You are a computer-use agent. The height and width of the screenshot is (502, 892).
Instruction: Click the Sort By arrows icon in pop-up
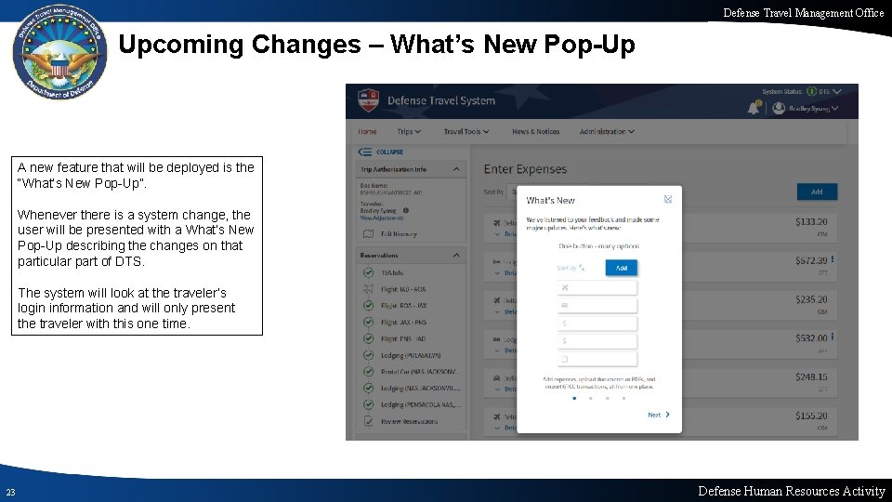tap(582, 268)
